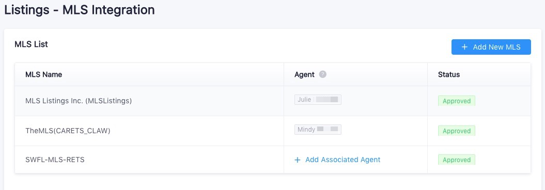The image size is (545, 190).
Task: Click the Agent column header
Action: click(304, 74)
